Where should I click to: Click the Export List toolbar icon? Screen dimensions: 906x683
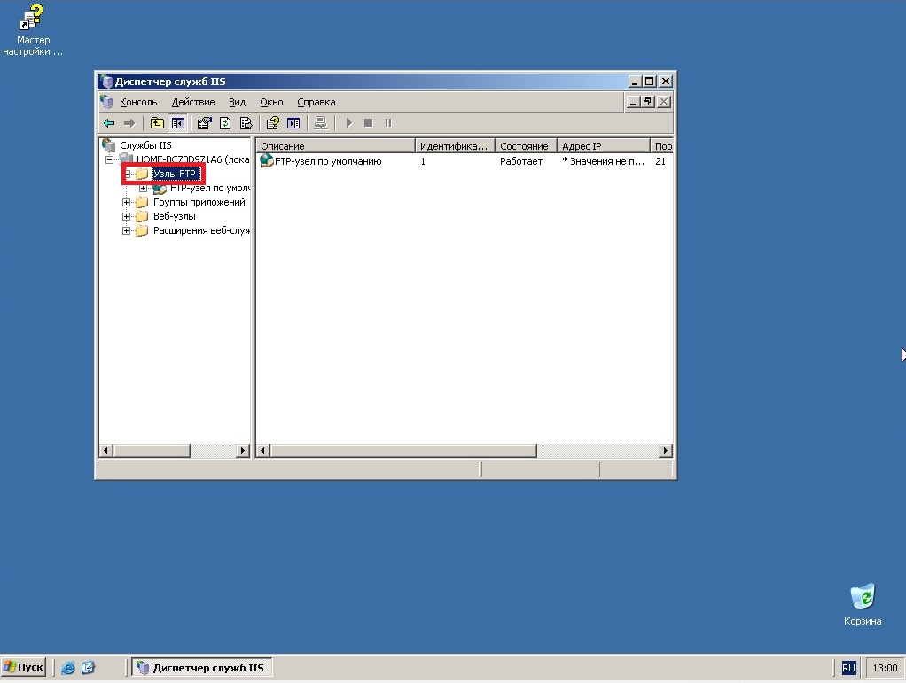(246, 123)
